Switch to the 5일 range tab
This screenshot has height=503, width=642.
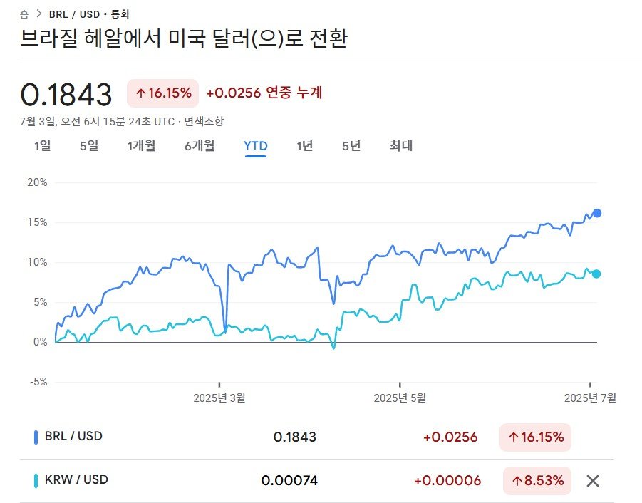[x=89, y=146]
